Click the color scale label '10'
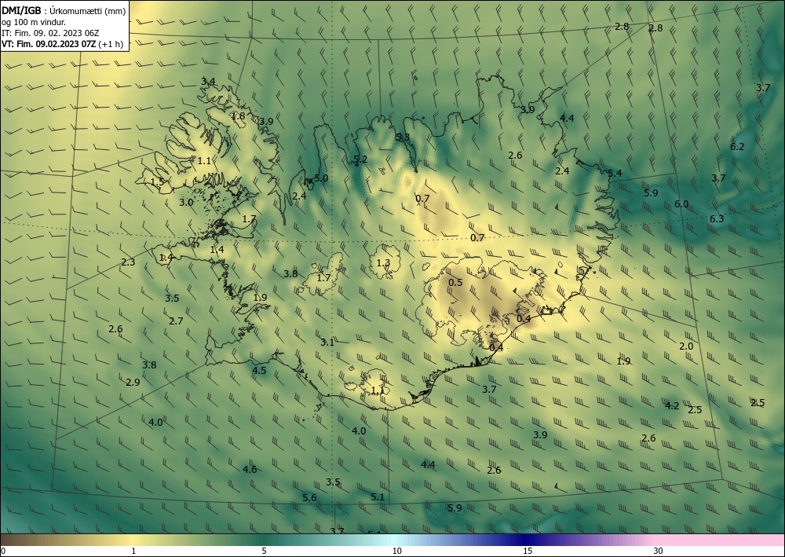The width and height of the screenshot is (785, 557). click(x=397, y=552)
